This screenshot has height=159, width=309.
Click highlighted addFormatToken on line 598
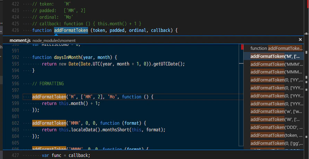49,97
